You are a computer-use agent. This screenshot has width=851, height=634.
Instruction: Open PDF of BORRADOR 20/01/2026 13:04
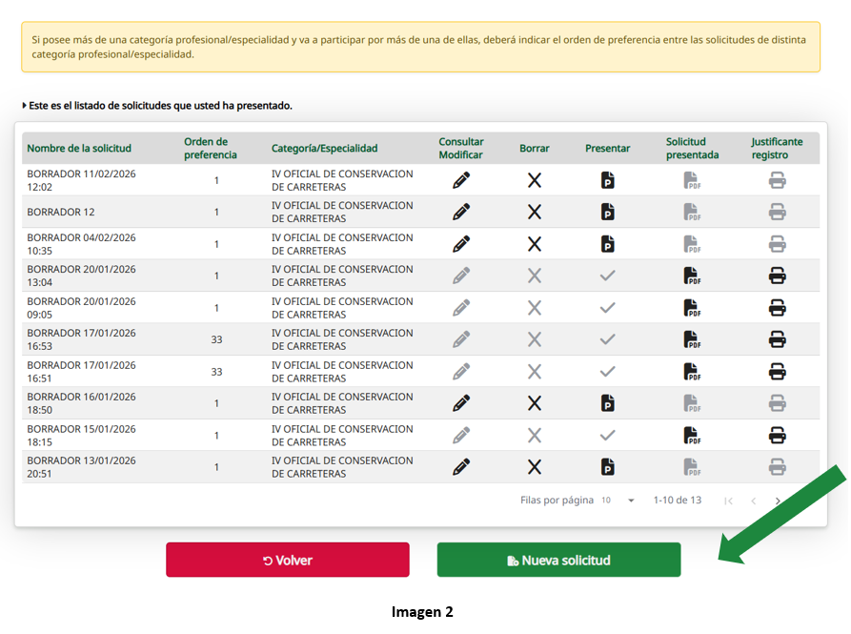pyautogui.click(x=692, y=276)
